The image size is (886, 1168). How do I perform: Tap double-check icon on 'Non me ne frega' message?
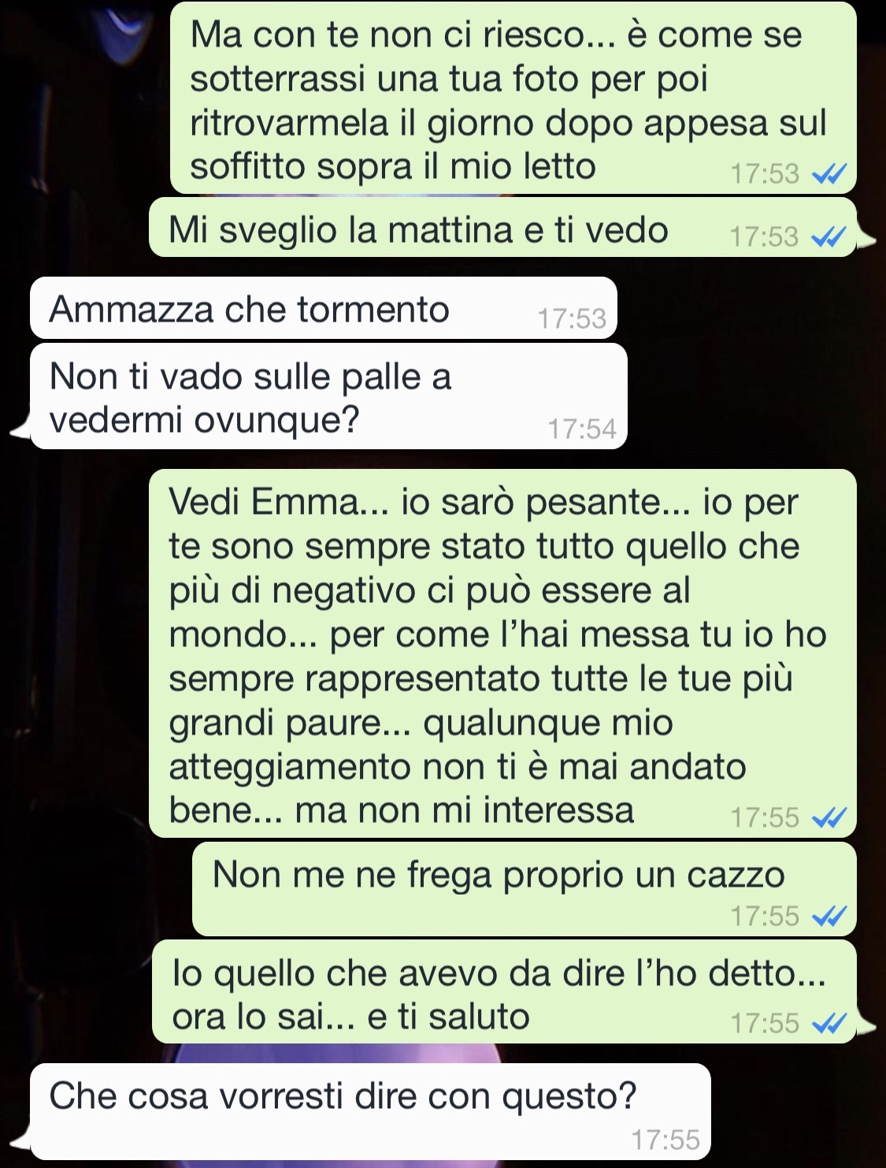tap(828, 917)
